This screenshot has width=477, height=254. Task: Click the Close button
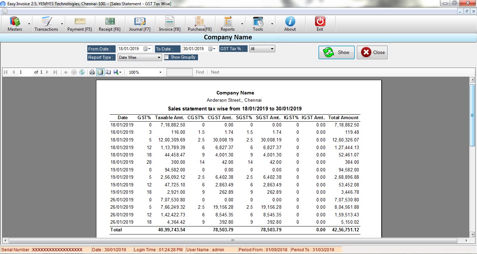[x=372, y=53]
